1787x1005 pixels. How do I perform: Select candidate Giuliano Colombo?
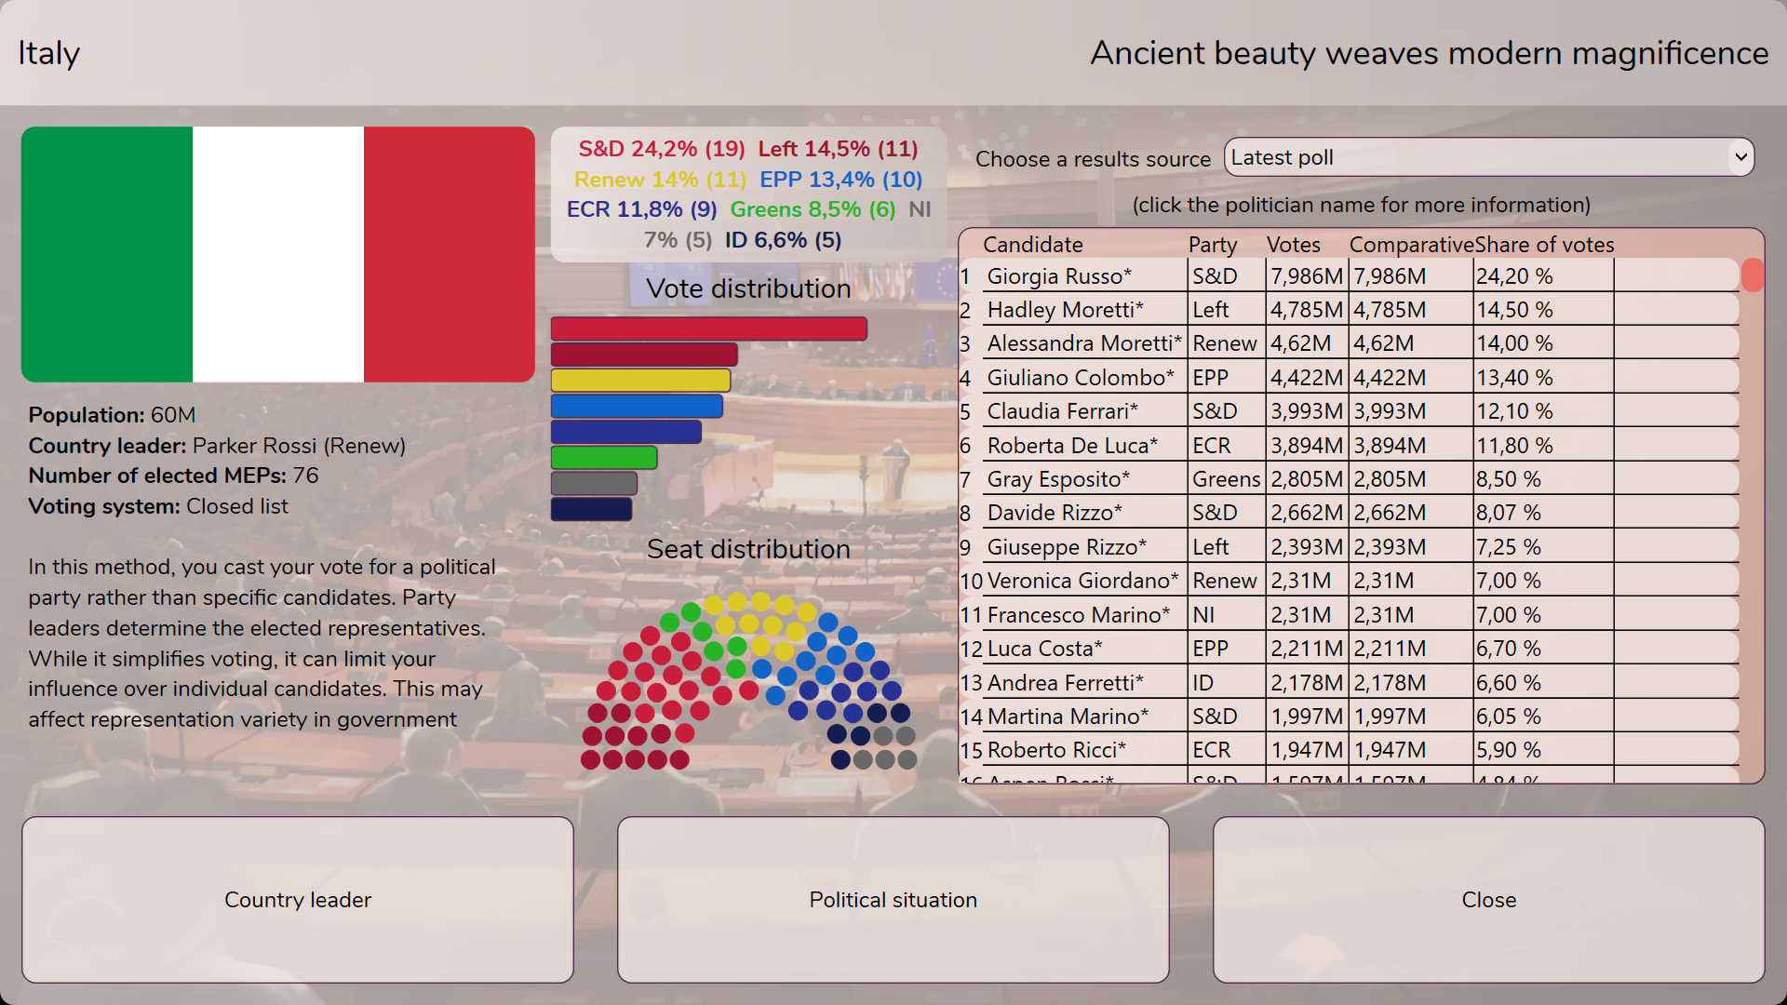coord(1080,378)
